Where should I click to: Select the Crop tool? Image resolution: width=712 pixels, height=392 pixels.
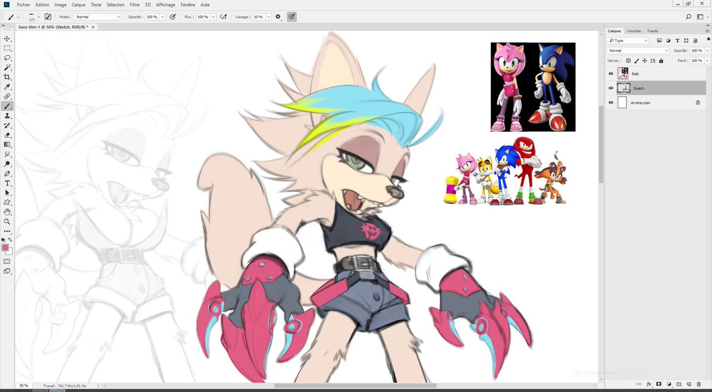[7, 77]
